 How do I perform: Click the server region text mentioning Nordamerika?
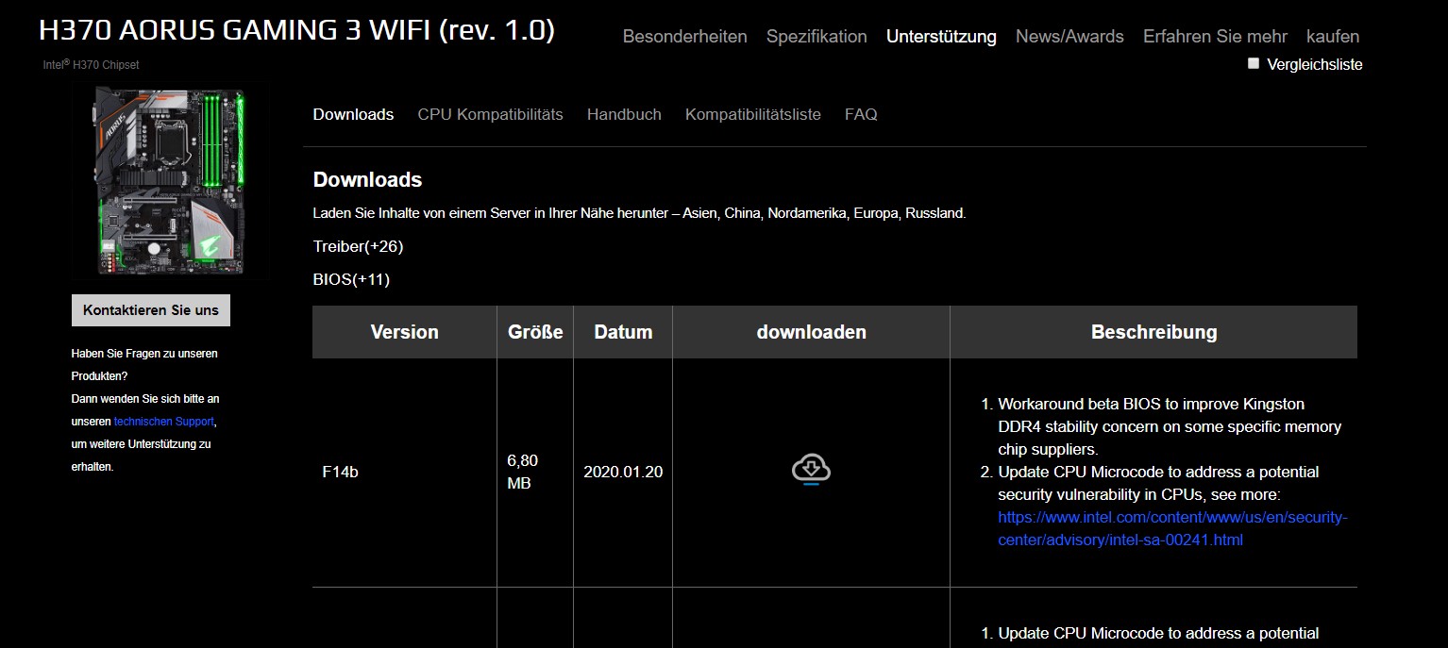639,213
